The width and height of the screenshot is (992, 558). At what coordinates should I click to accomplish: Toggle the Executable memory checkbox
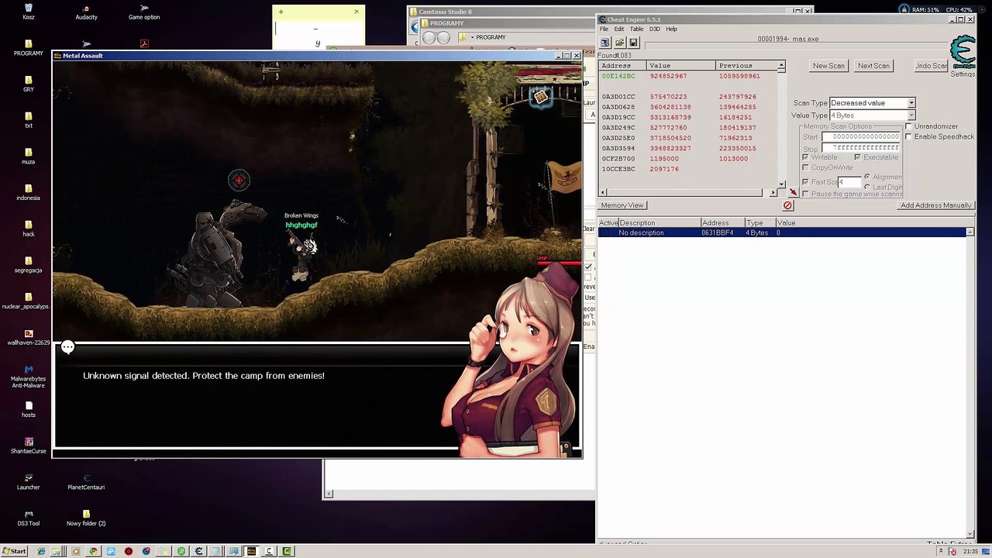click(x=857, y=157)
